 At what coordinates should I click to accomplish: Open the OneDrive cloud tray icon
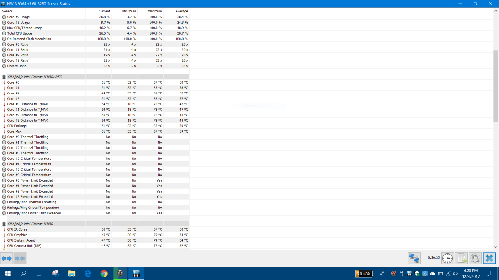click(433, 274)
